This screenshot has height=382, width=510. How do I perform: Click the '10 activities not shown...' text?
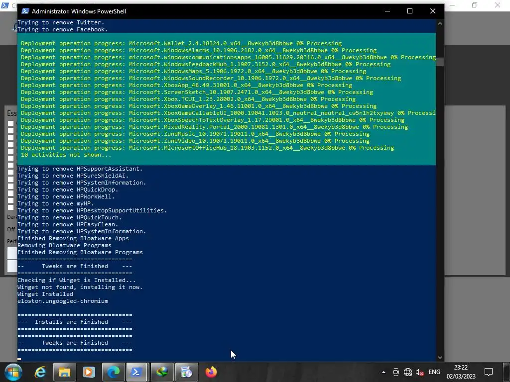66,155
